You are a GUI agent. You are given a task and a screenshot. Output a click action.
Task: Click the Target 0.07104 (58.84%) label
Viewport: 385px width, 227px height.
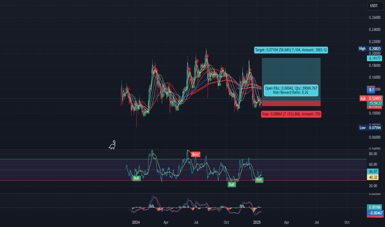(291, 50)
